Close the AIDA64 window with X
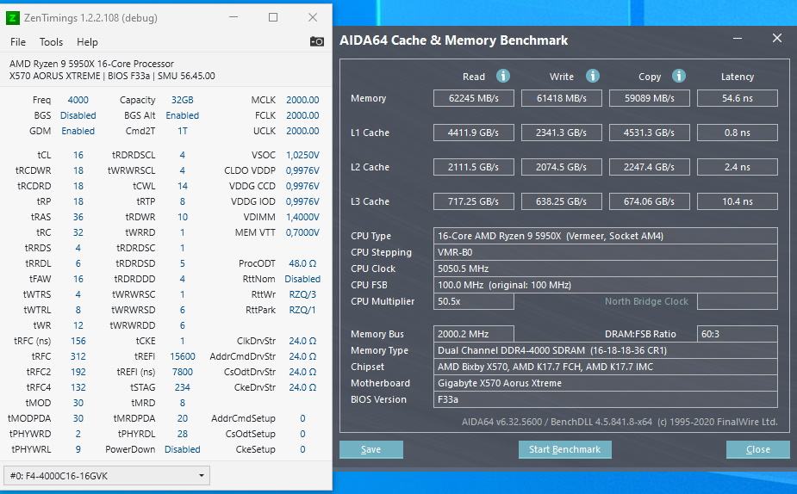 pos(776,38)
